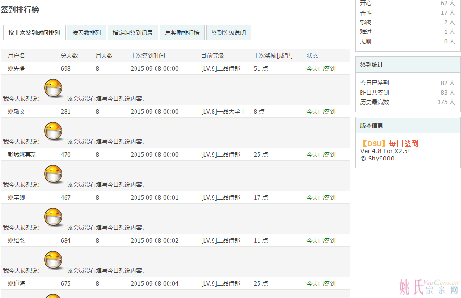Click 姚敬文's 今天已签到 status
Image resolution: width=461 pixels, height=298 pixels.
point(321,111)
